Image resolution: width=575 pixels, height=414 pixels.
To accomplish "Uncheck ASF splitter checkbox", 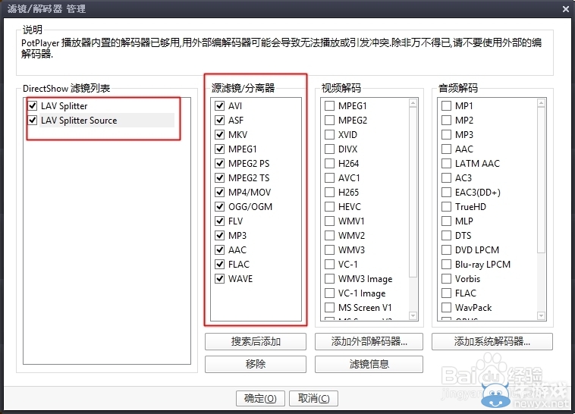I will pyautogui.click(x=220, y=121).
